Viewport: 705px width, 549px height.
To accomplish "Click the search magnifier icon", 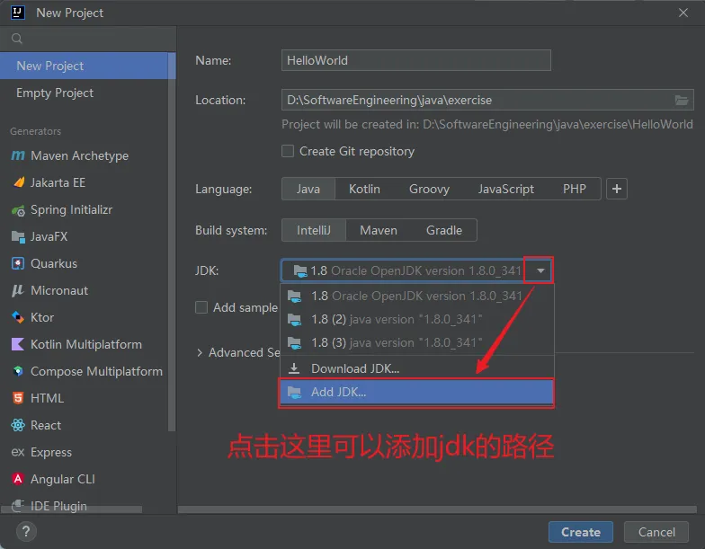I will pyautogui.click(x=17, y=39).
